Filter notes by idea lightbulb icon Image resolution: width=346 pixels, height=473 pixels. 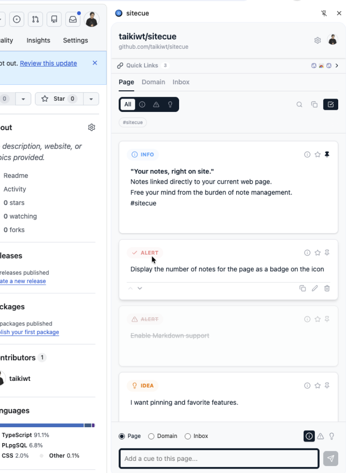tap(170, 104)
